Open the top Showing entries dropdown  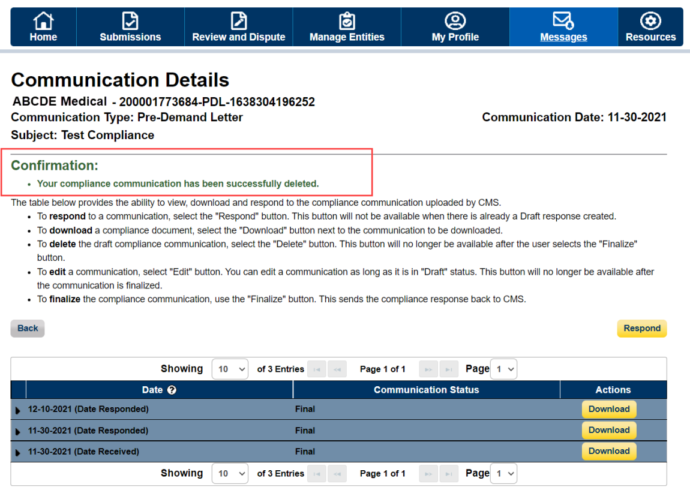tap(230, 369)
